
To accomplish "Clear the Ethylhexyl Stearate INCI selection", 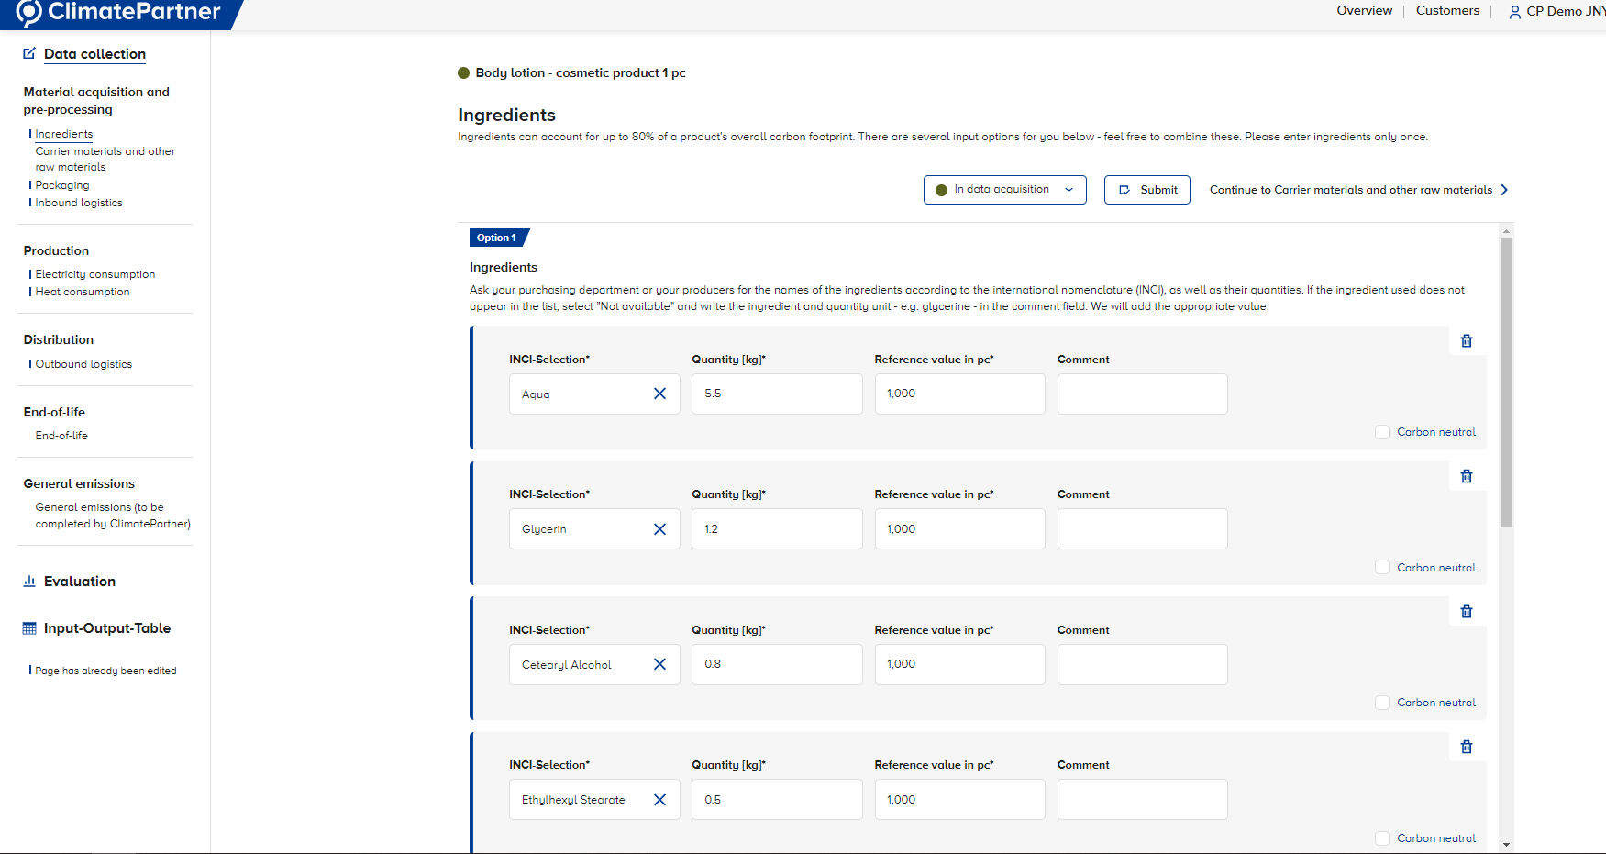I will [x=659, y=800].
